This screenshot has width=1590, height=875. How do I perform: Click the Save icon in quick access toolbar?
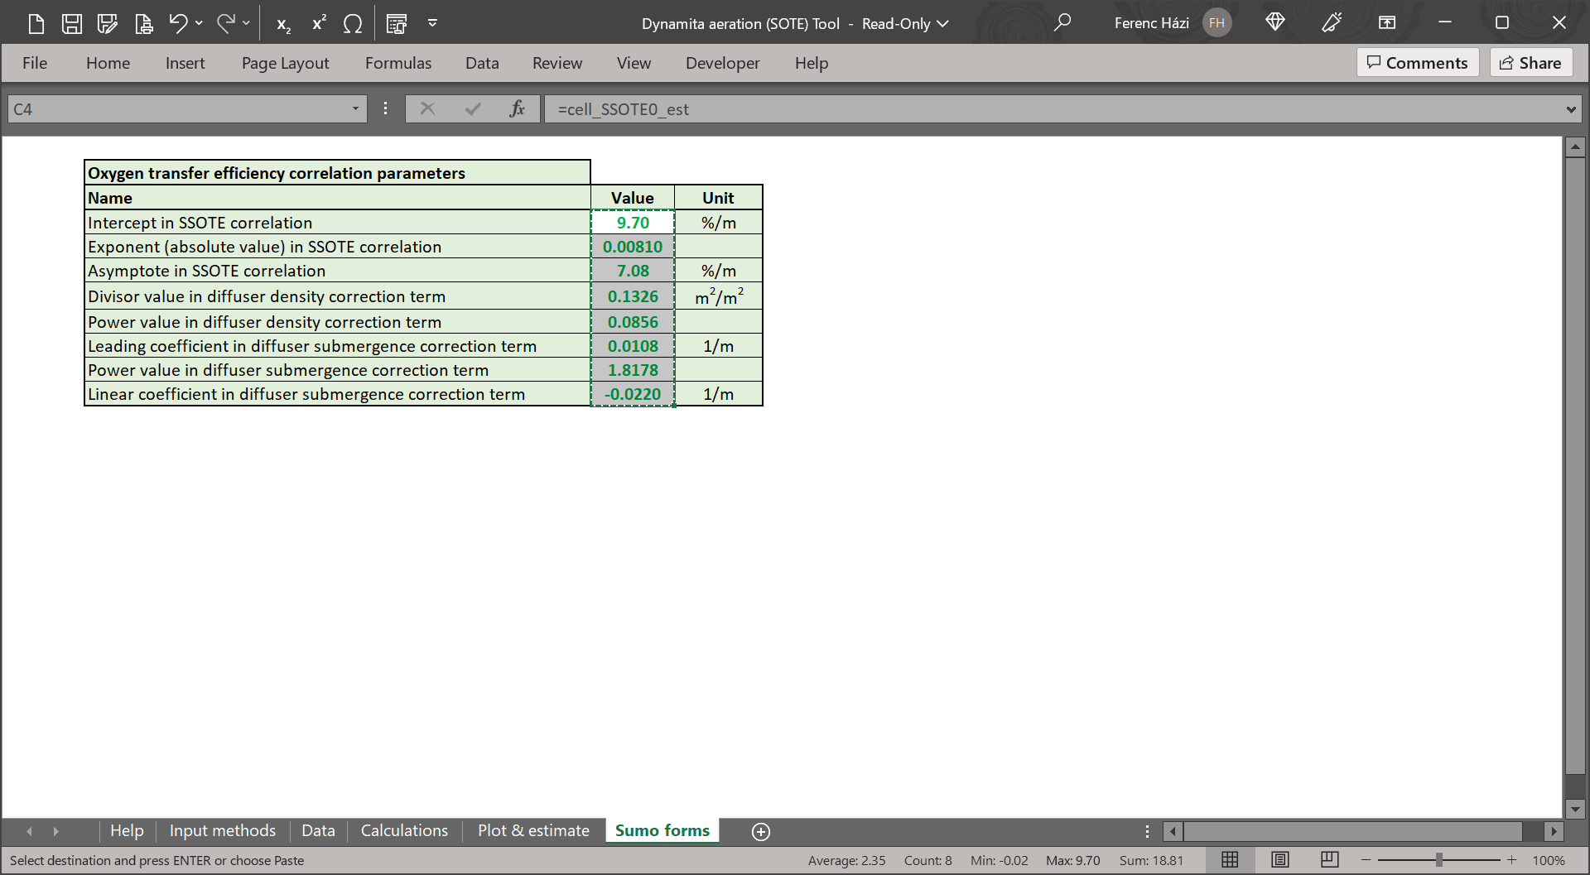point(72,23)
